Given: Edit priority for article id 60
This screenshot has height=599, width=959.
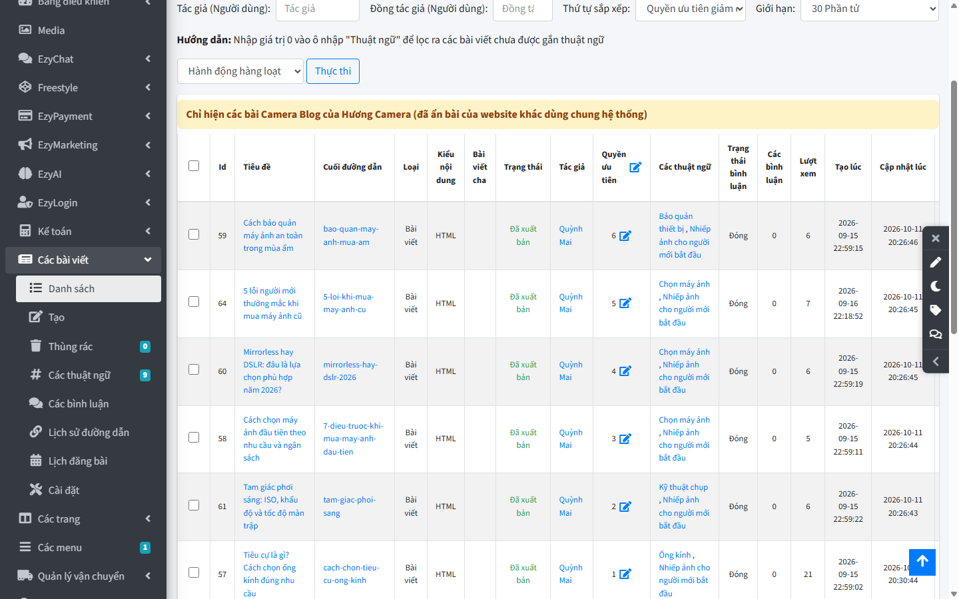Looking at the screenshot, I should (x=625, y=371).
